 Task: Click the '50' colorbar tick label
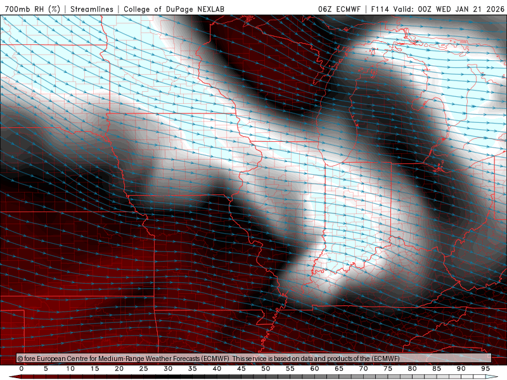coord(266,369)
